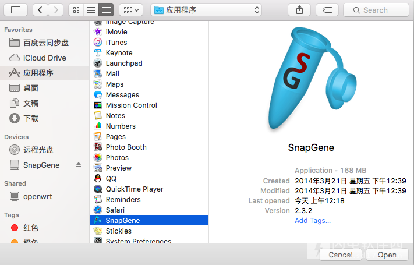414x265 pixels.
Task: Click the Mail stamp icon
Action: click(x=98, y=74)
